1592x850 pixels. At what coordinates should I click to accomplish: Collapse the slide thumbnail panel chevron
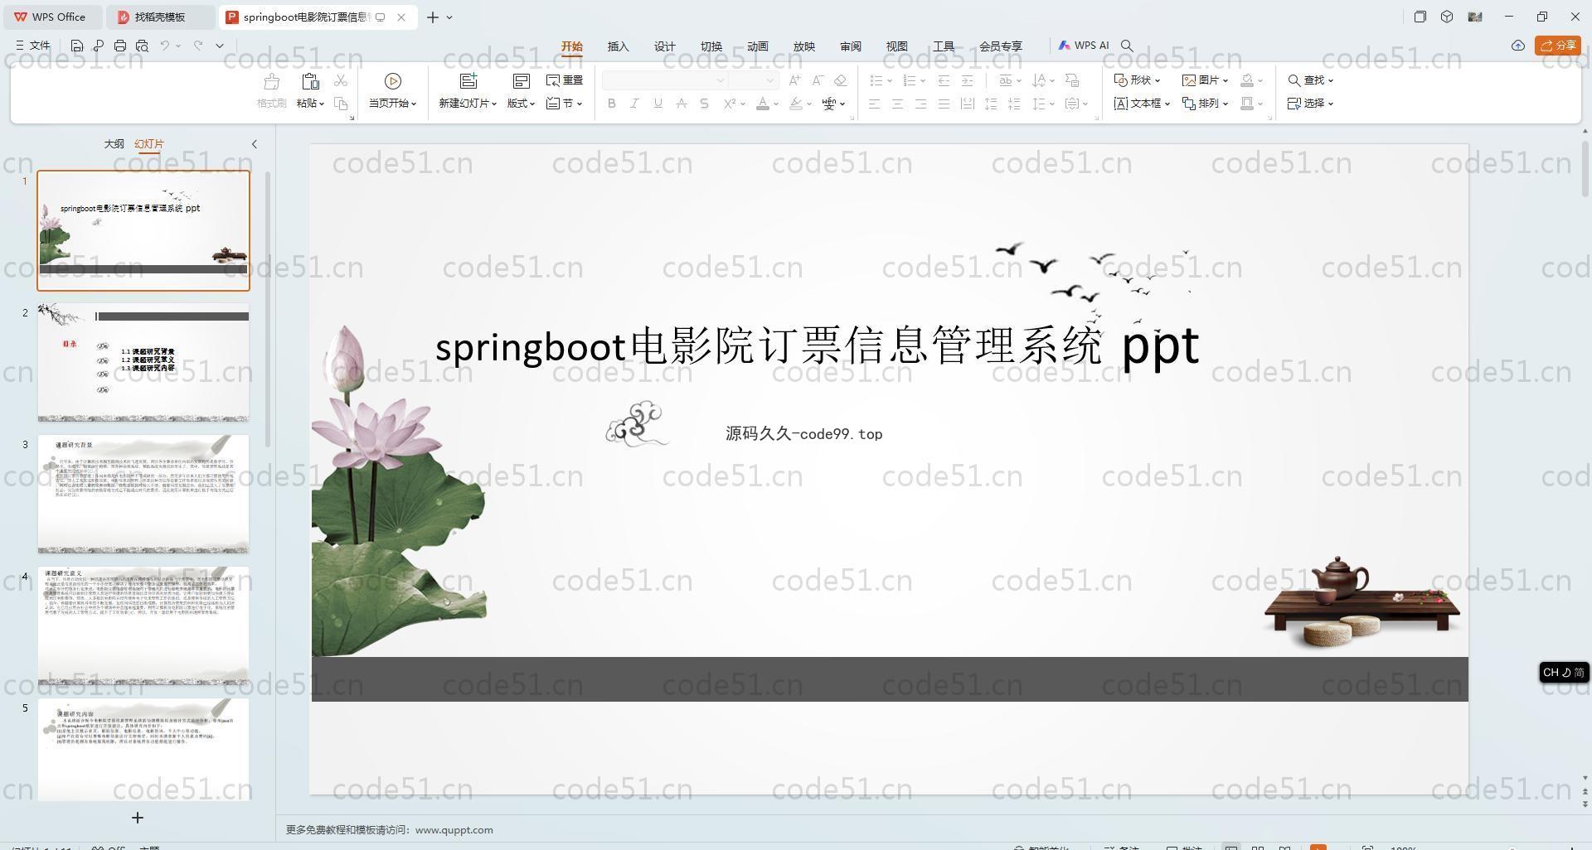(x=255, y=144)
